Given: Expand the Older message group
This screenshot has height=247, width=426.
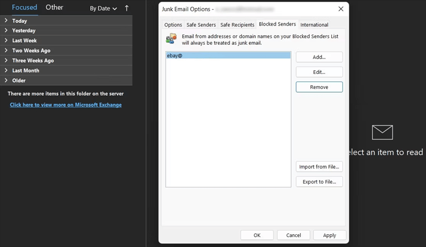Looking at the screenshot, I should (19, 80).
